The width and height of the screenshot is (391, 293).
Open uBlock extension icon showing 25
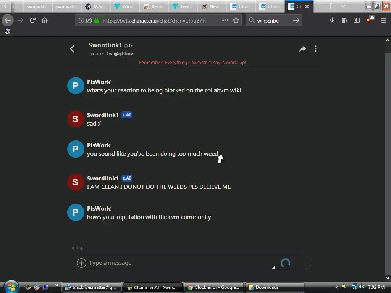tap(370, 20)
